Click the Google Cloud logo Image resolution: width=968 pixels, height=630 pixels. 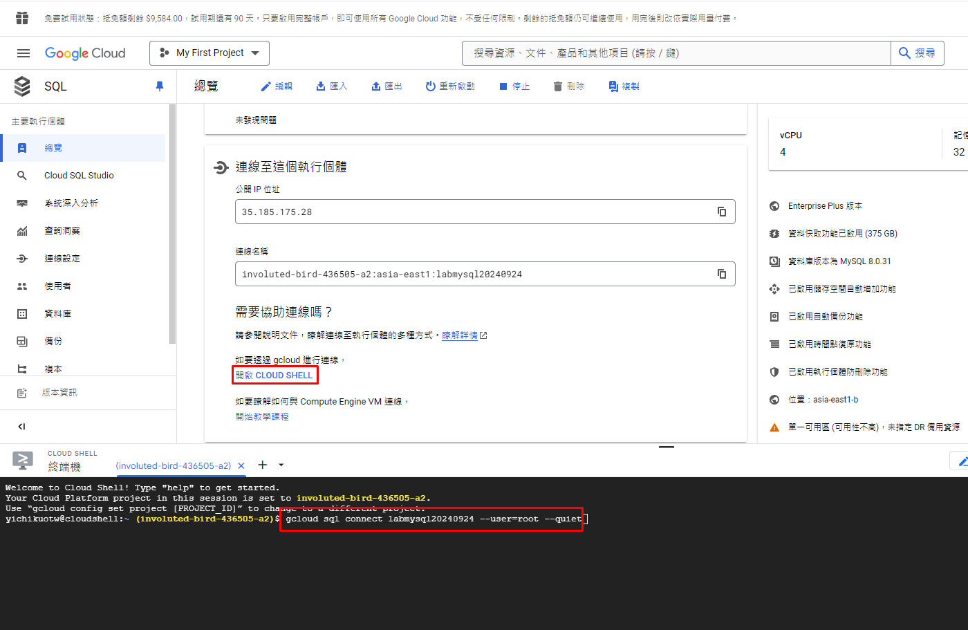tap(85, 53)
